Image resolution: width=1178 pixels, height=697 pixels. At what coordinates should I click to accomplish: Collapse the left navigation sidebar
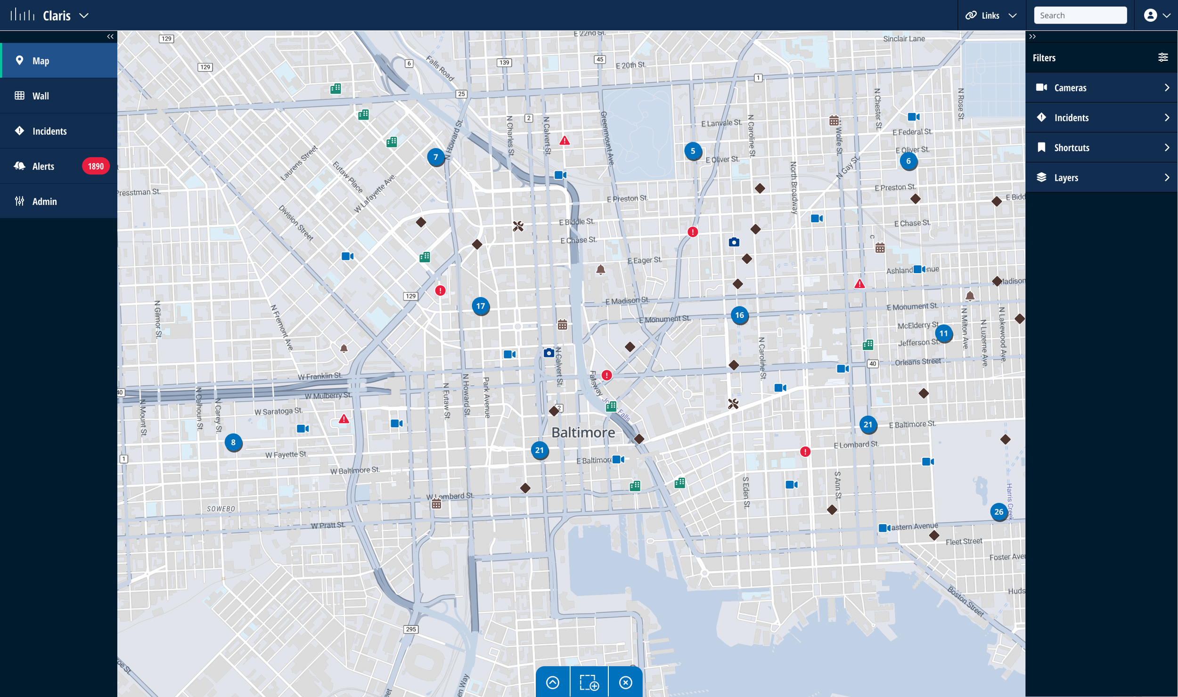click(110, 36)
